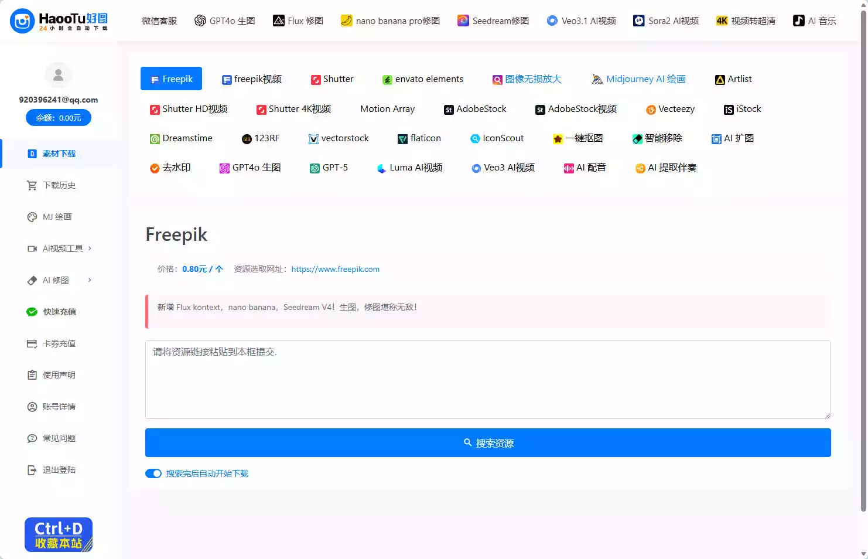The width and height of the screenshot is (868, 559).
Task: Choose the Shutter source icon
Action: tap(316, 80)
